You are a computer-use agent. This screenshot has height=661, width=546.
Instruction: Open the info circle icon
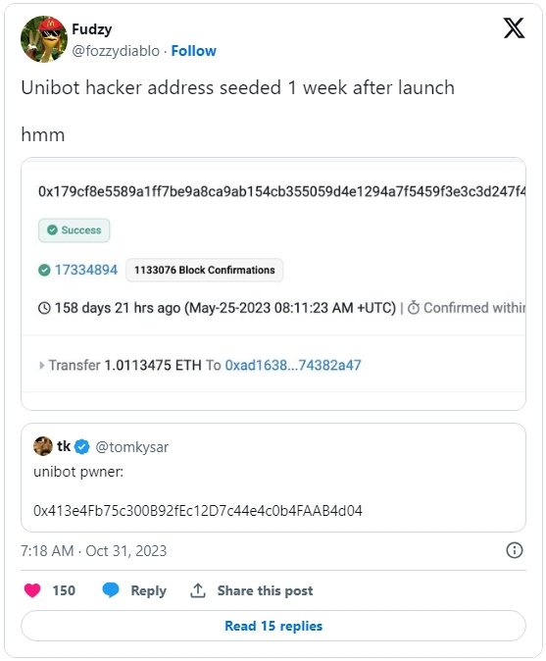click(515, 550)
